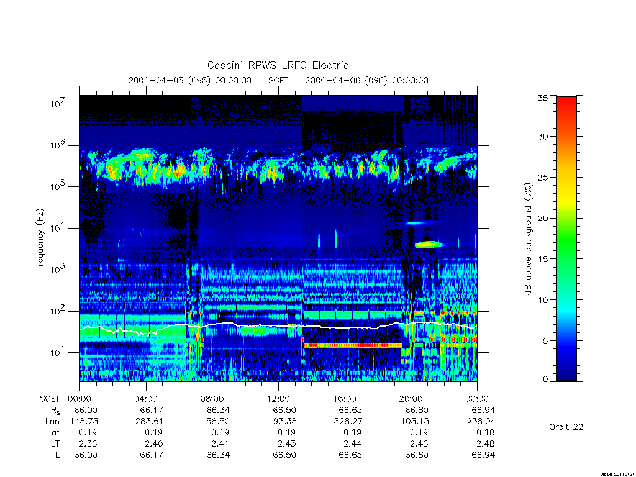The height and width of the screenshot is (477, 636).
Task: Click the colorbar tick label '10'
Action: pos(543,300)
